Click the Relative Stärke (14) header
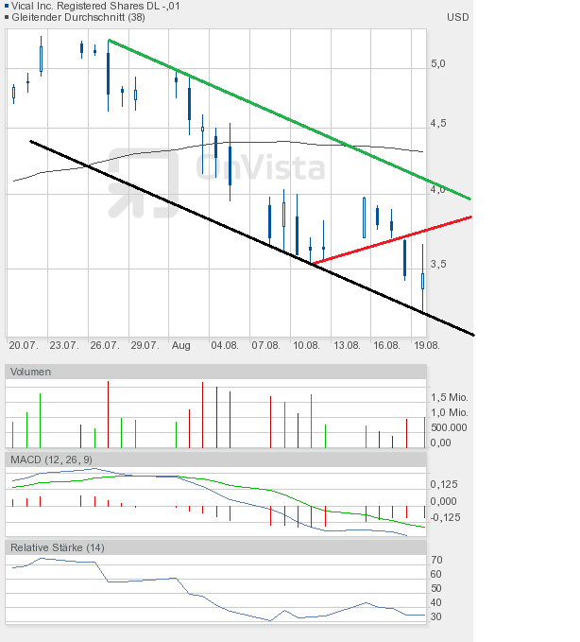 pos(57,547)
